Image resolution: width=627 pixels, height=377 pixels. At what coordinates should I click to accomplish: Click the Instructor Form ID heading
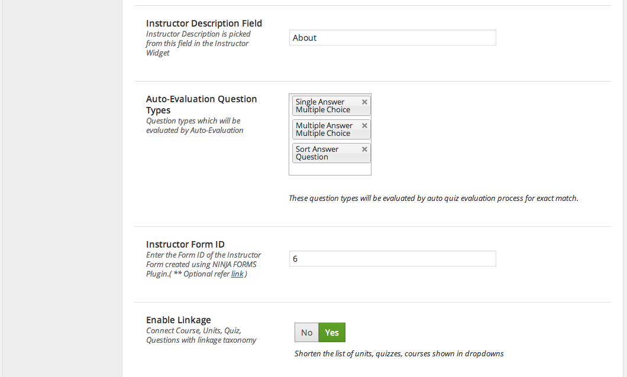pyautogui.click(x=185, y=245)
